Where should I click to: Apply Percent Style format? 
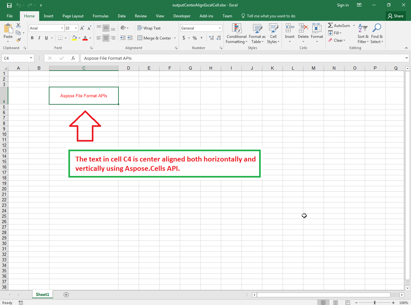(x=195, y=38)
